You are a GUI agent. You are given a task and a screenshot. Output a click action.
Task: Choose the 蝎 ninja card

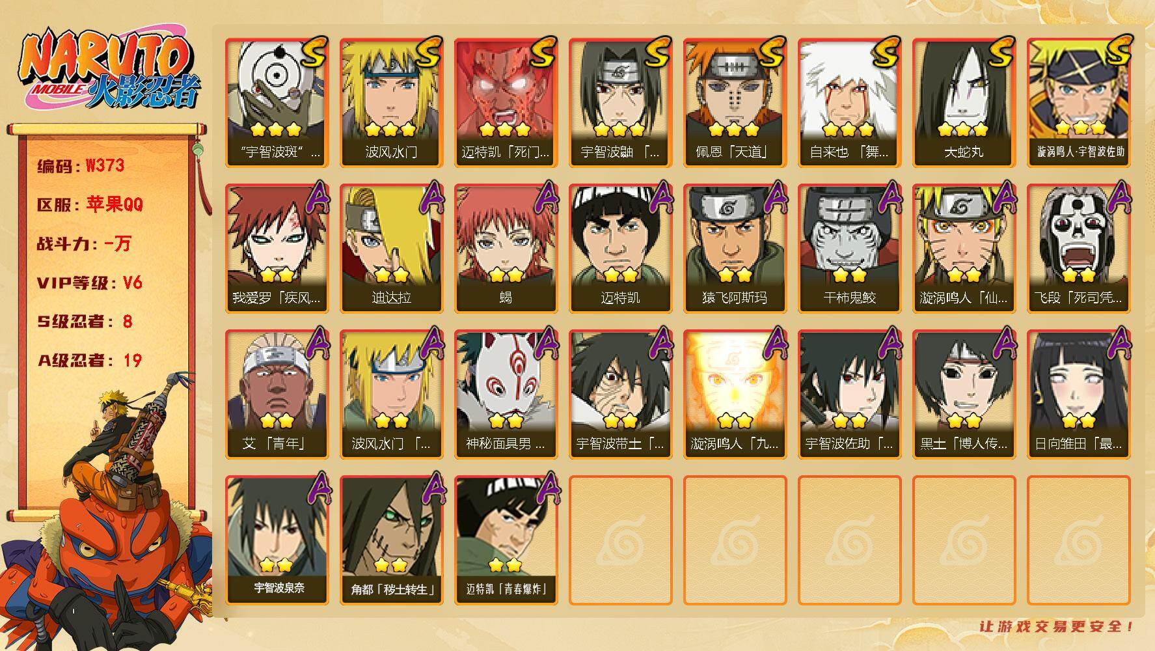[x=506, y=248]
